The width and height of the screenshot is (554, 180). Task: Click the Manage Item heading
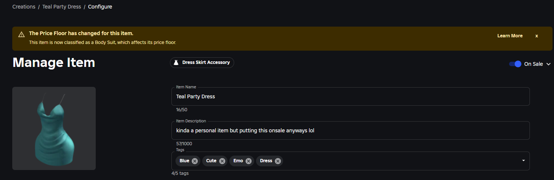point(54,62)
